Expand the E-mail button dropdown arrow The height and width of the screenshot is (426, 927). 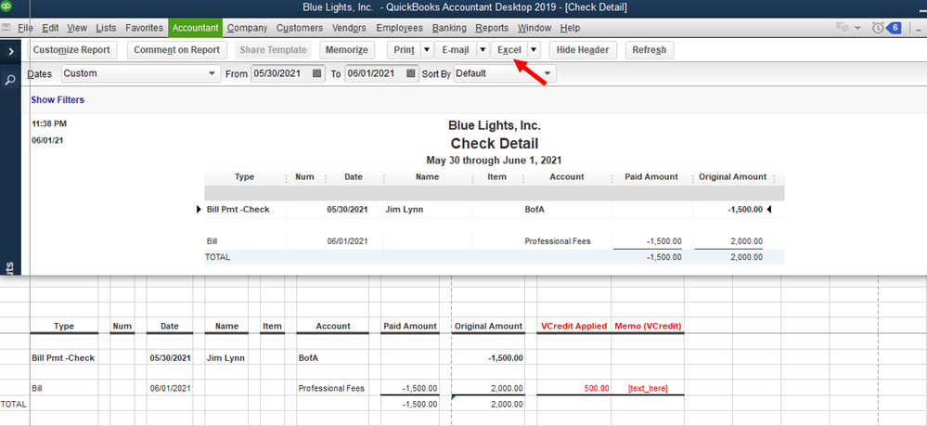[483, 50]
